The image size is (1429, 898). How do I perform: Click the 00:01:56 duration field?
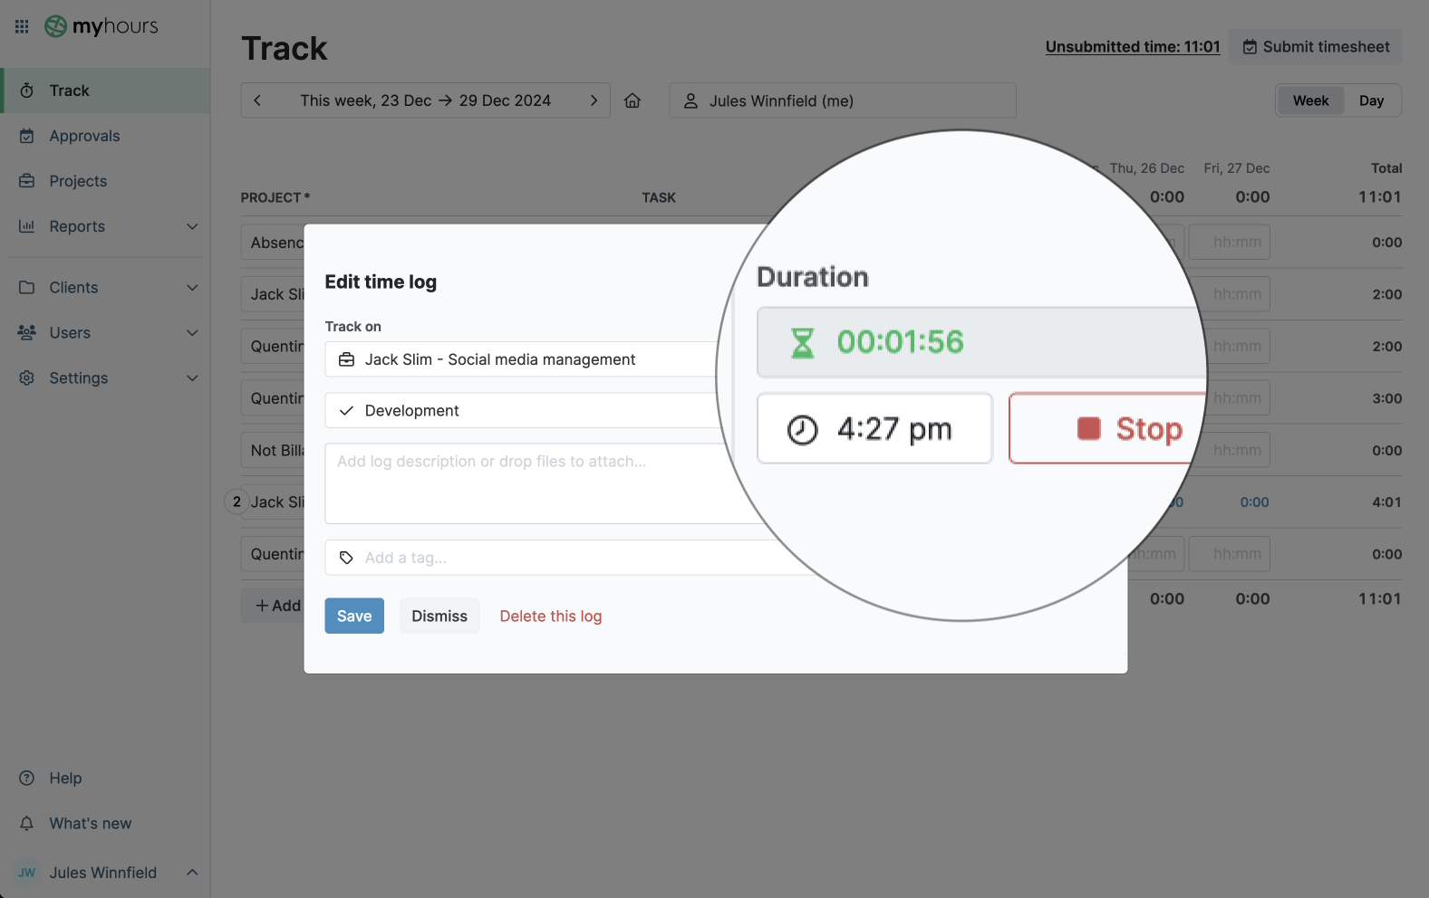(x=982, y=342)
